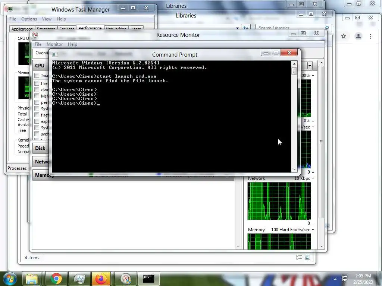Open Task Manager View menu
This screenshot has height=286, width=382.
(x=47, y=19)
